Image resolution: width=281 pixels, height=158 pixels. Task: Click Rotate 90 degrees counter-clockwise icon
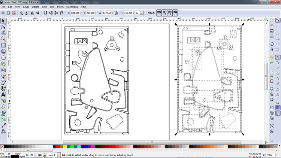pyautogui.click(x=21, y=13)
